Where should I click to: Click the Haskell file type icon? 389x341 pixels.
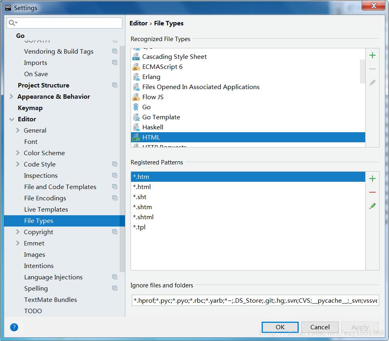coord(136,127)
